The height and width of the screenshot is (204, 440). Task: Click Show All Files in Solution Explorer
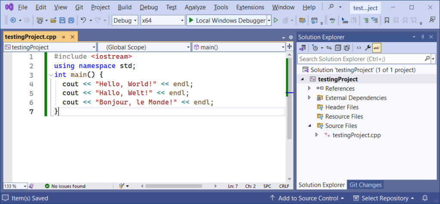coord(347,48)
